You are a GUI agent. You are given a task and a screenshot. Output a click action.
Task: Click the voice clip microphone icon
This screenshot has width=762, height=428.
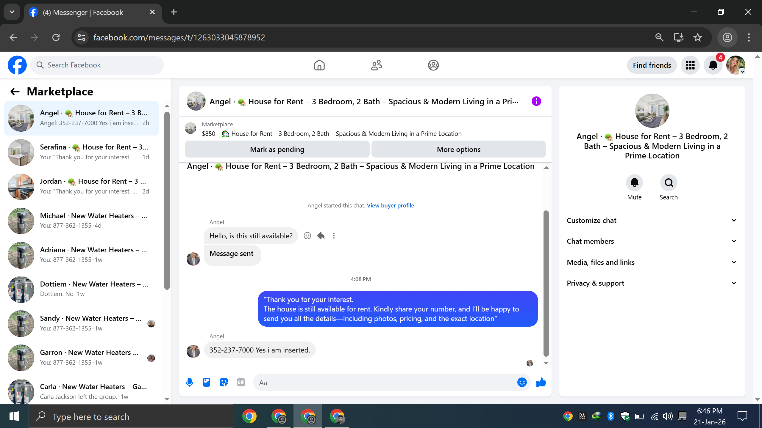click(x=190, y=382)
